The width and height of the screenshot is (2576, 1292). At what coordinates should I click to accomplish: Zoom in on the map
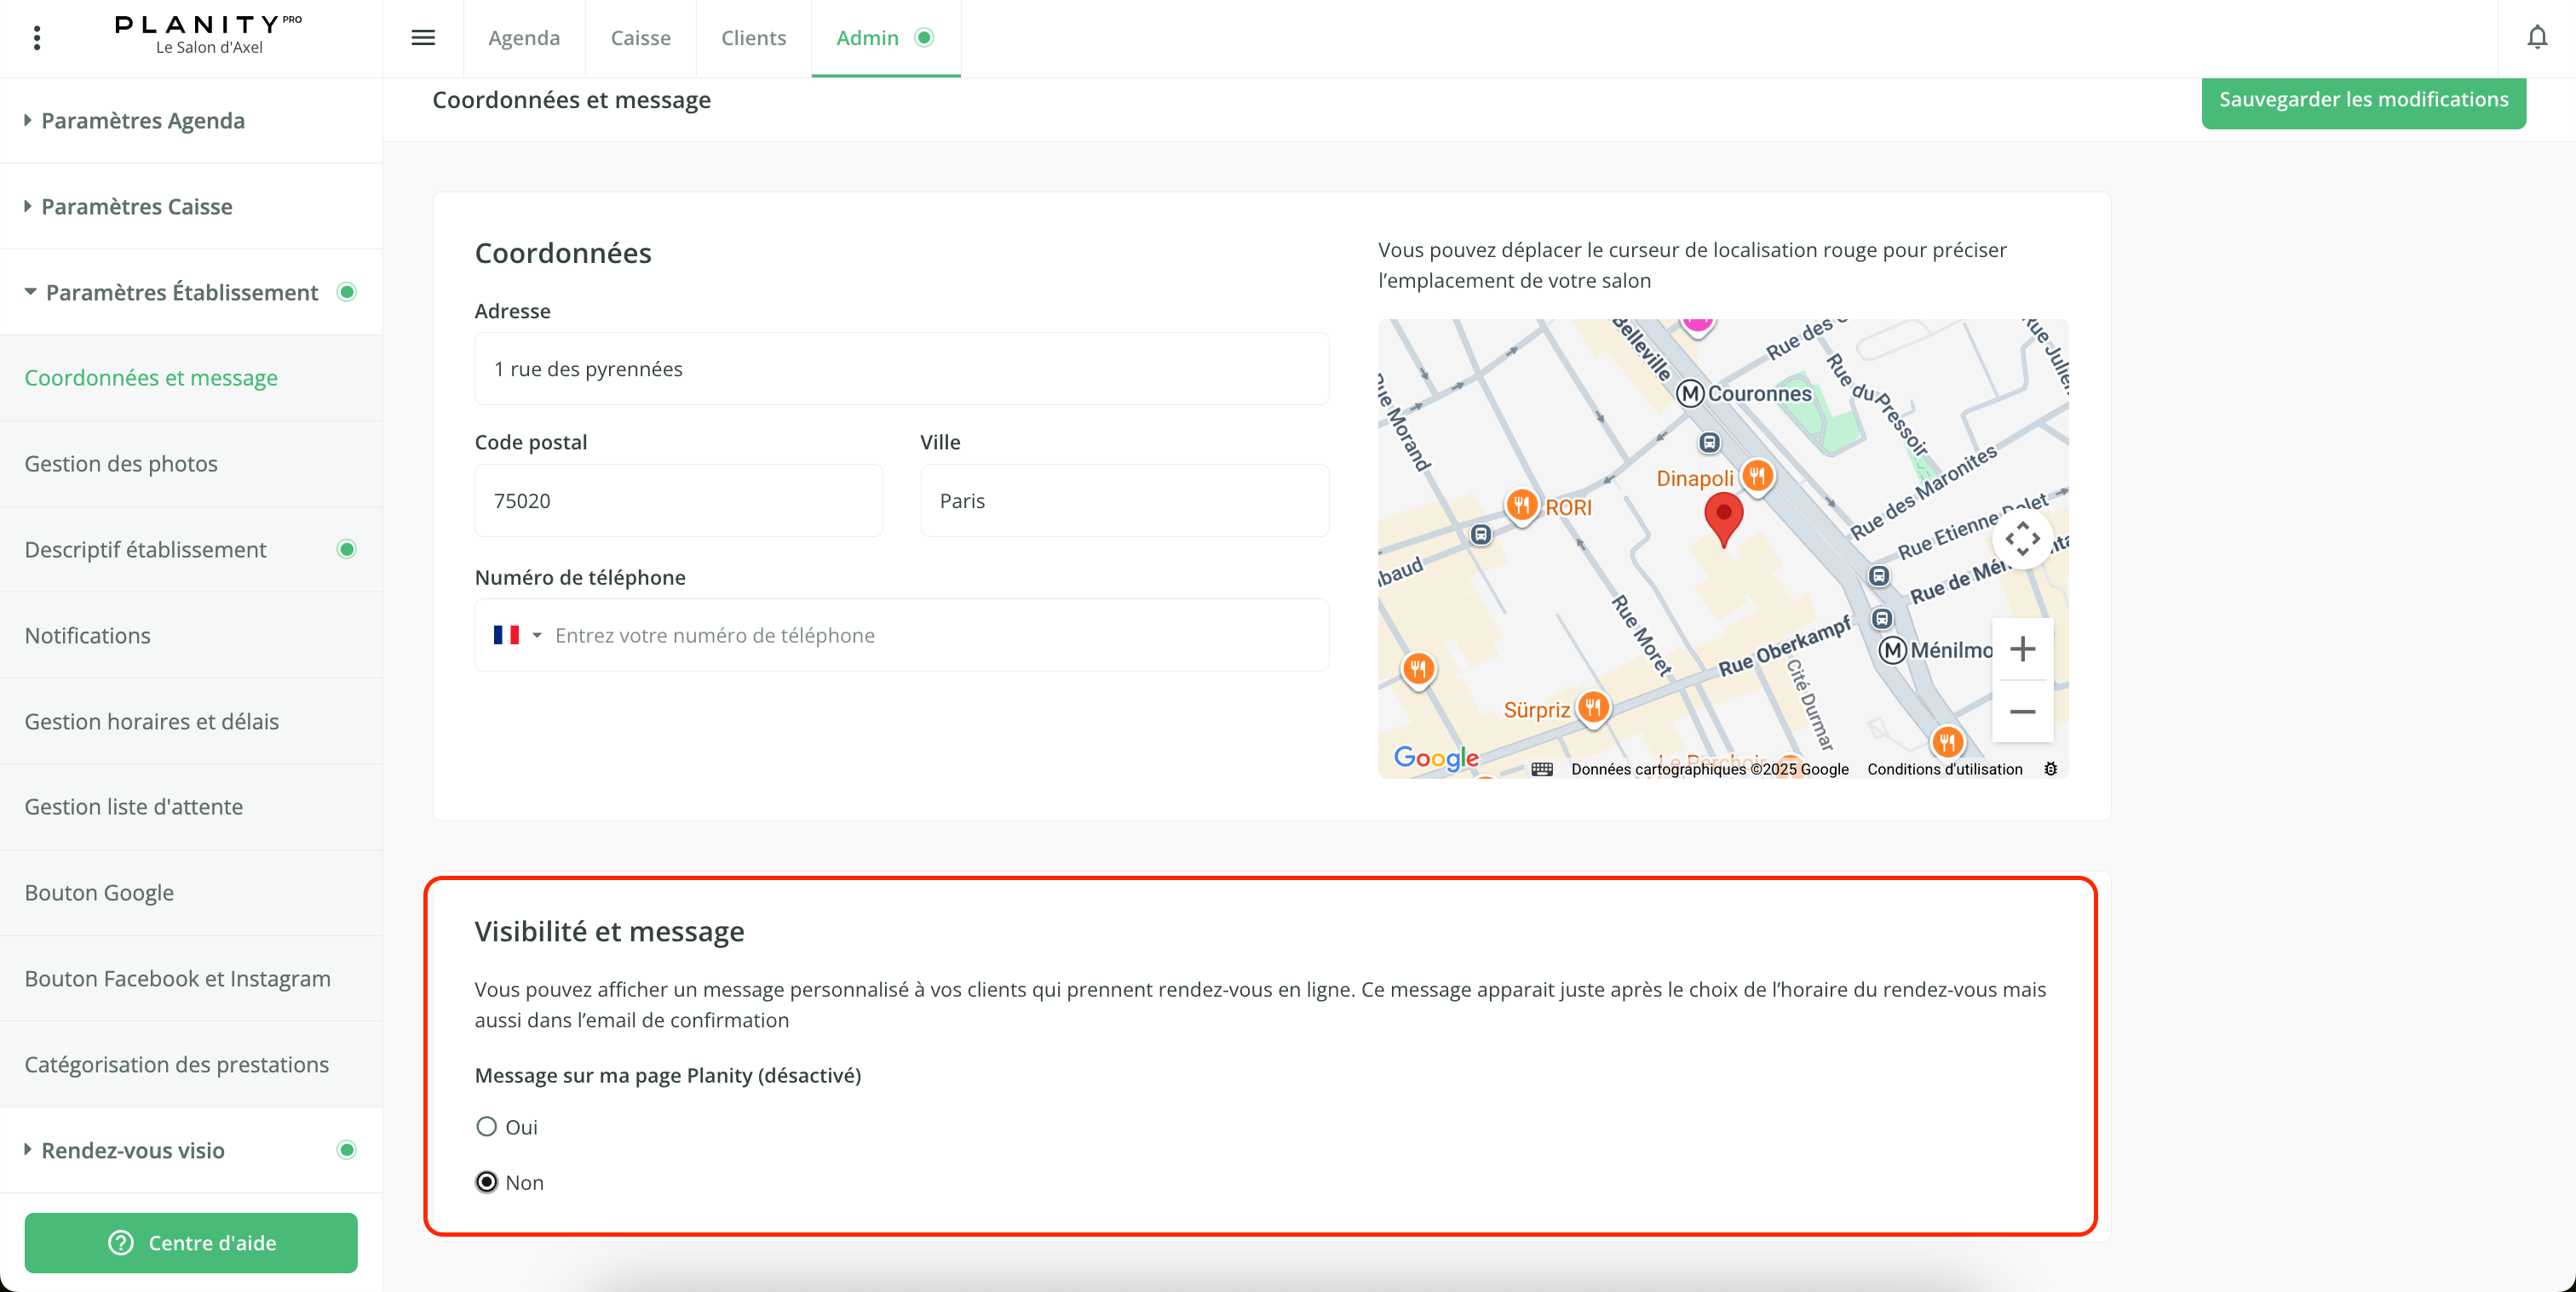click(2022, 649)
